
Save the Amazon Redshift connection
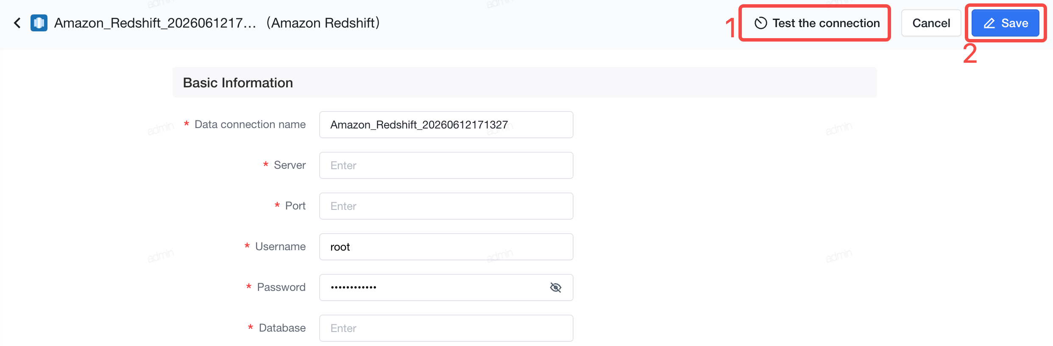pos(1005,23)
